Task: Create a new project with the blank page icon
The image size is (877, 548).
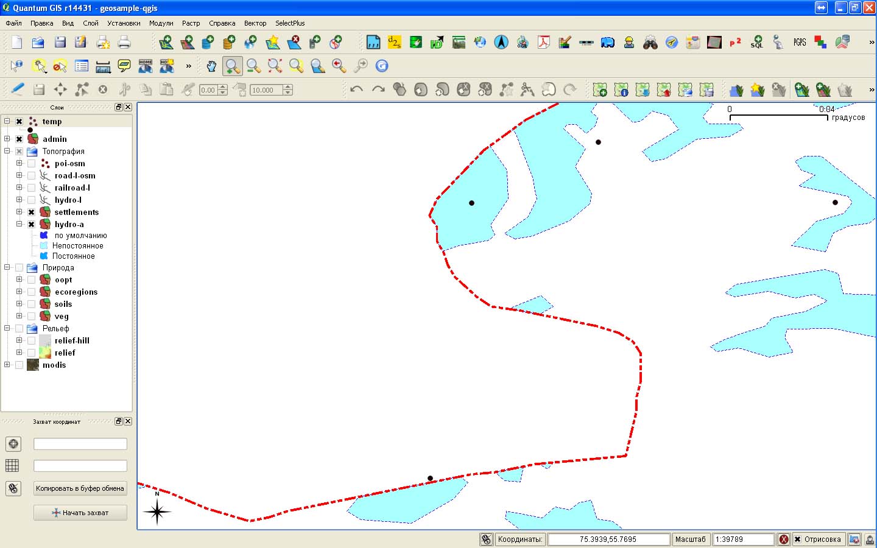Action: coord(17,42)
